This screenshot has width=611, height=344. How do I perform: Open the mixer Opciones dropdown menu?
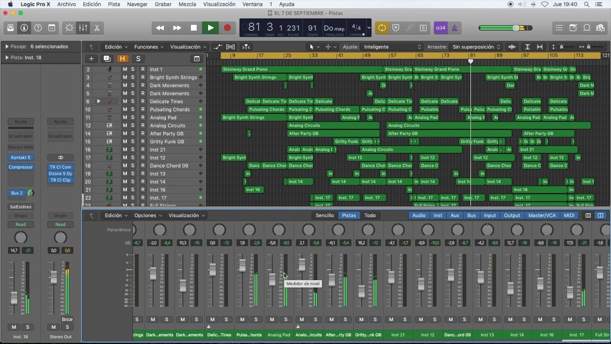(148, 215)
